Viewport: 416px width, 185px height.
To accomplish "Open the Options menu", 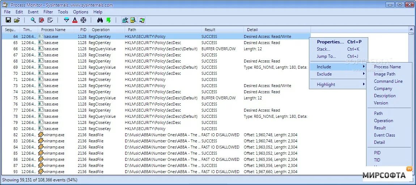I will tap(81, 12).
